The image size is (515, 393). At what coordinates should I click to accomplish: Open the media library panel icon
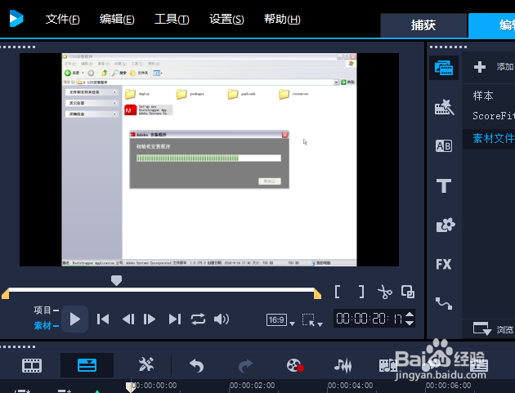(x=444, y=68)
